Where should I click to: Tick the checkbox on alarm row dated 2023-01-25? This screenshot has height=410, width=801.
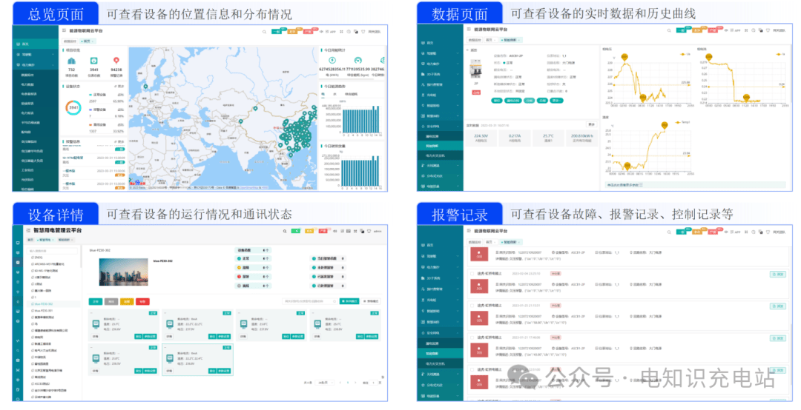click(472, 306)
